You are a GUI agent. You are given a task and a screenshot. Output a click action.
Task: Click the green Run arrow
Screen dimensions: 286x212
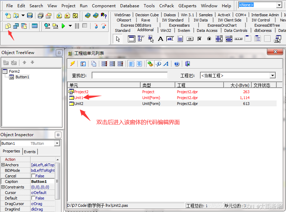pyautogui.click(x=63, y=26)
